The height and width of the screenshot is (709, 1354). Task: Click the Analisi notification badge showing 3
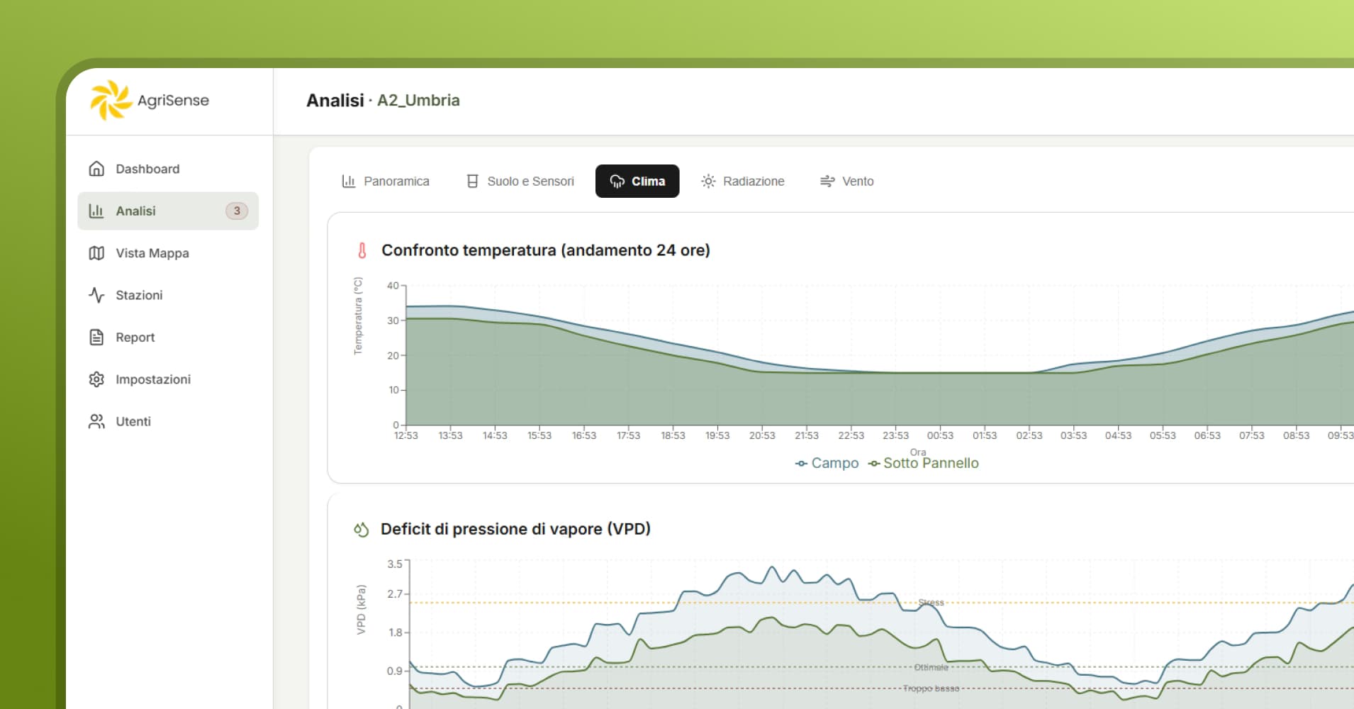237,211
